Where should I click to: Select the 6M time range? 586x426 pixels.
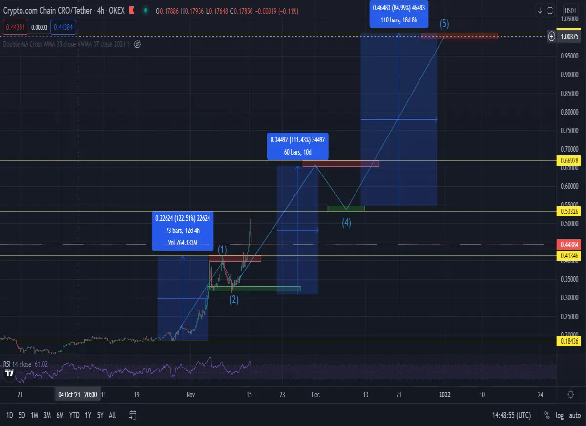[x=60, y=415]
